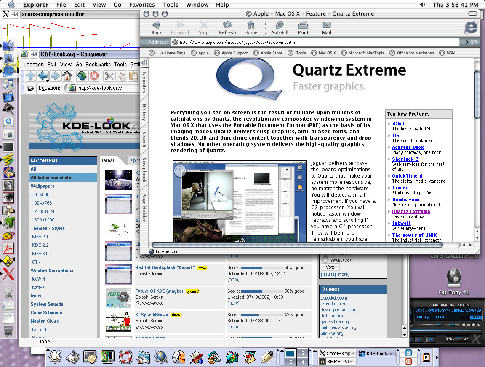485x367 pixels.
Task: Open the apps.kde.org link
Action: [334, 298]
